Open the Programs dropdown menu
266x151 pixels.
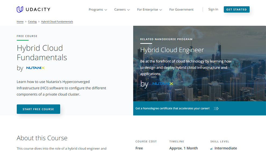pyautogui.click(x=98, y=10)
